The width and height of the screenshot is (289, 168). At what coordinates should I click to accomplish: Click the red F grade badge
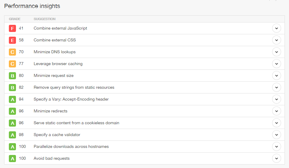tap(12, 28)
